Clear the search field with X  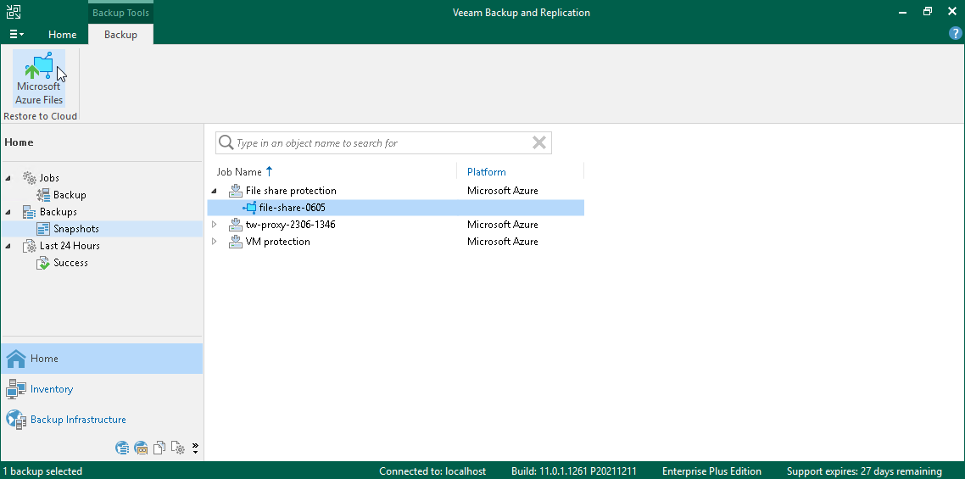pos(539,142)
